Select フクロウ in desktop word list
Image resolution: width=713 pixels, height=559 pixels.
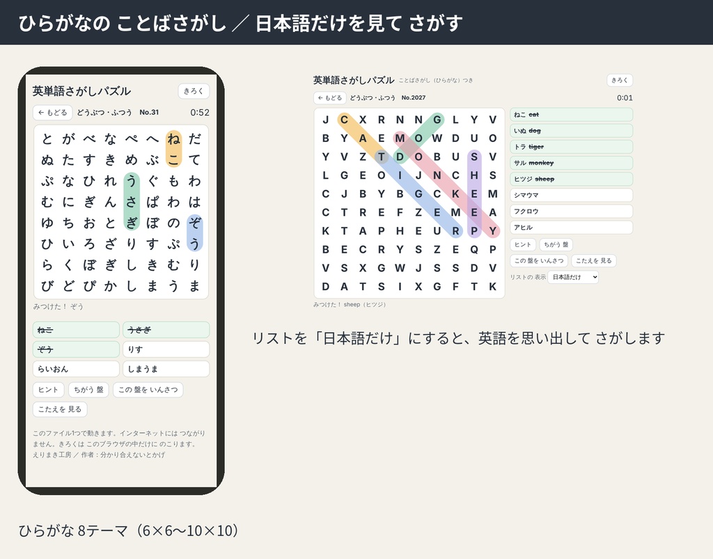572,212
